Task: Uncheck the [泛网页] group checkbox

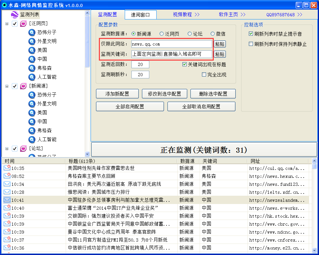Action: pyautogui.click(x=15, y=24)
